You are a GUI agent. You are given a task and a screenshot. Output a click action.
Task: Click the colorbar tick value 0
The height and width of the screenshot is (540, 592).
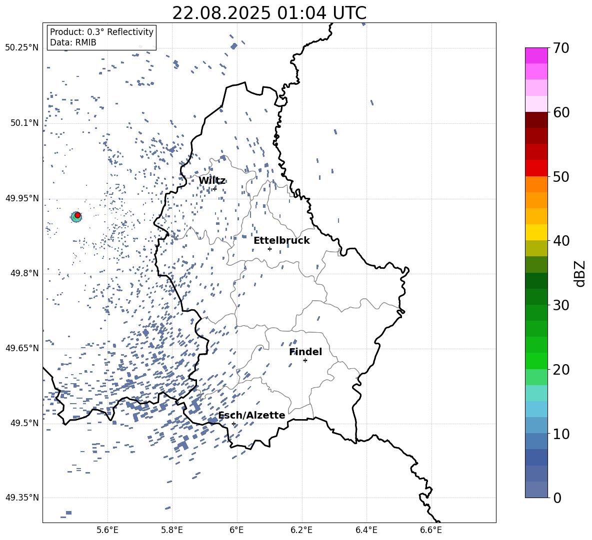click(557, 498)
